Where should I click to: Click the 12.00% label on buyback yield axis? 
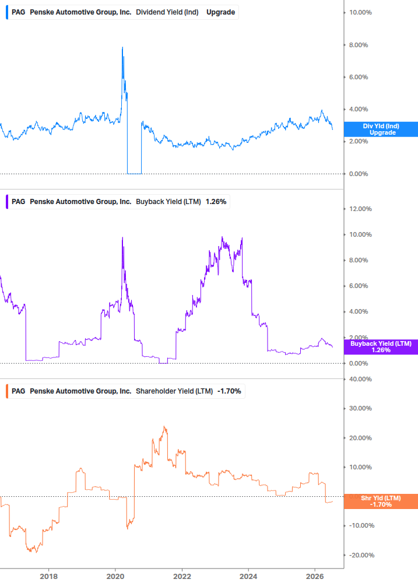360,209
